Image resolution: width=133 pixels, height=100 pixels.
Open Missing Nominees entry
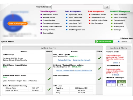[49, 30]
